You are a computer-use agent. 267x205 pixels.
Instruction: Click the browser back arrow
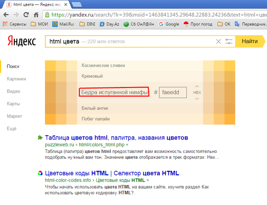tap(7, 14)
